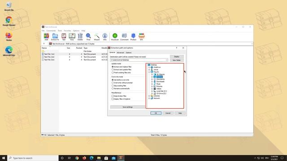Click the Save settings button
Screen dimensions: 287x161
click(x=127, y=107)
